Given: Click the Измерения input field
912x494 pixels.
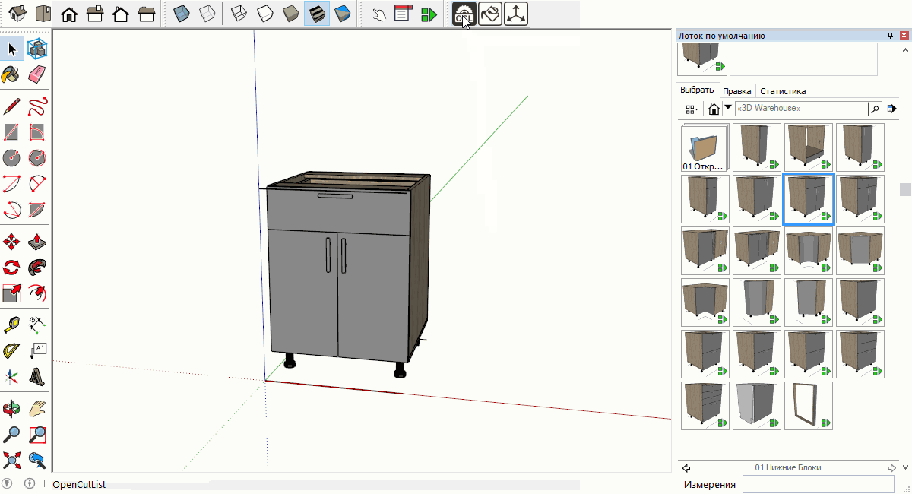Looking at the screenshot, I should [819, 484].
